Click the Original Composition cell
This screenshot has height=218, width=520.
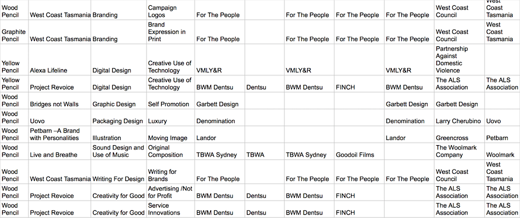click(x=171, y=151)
